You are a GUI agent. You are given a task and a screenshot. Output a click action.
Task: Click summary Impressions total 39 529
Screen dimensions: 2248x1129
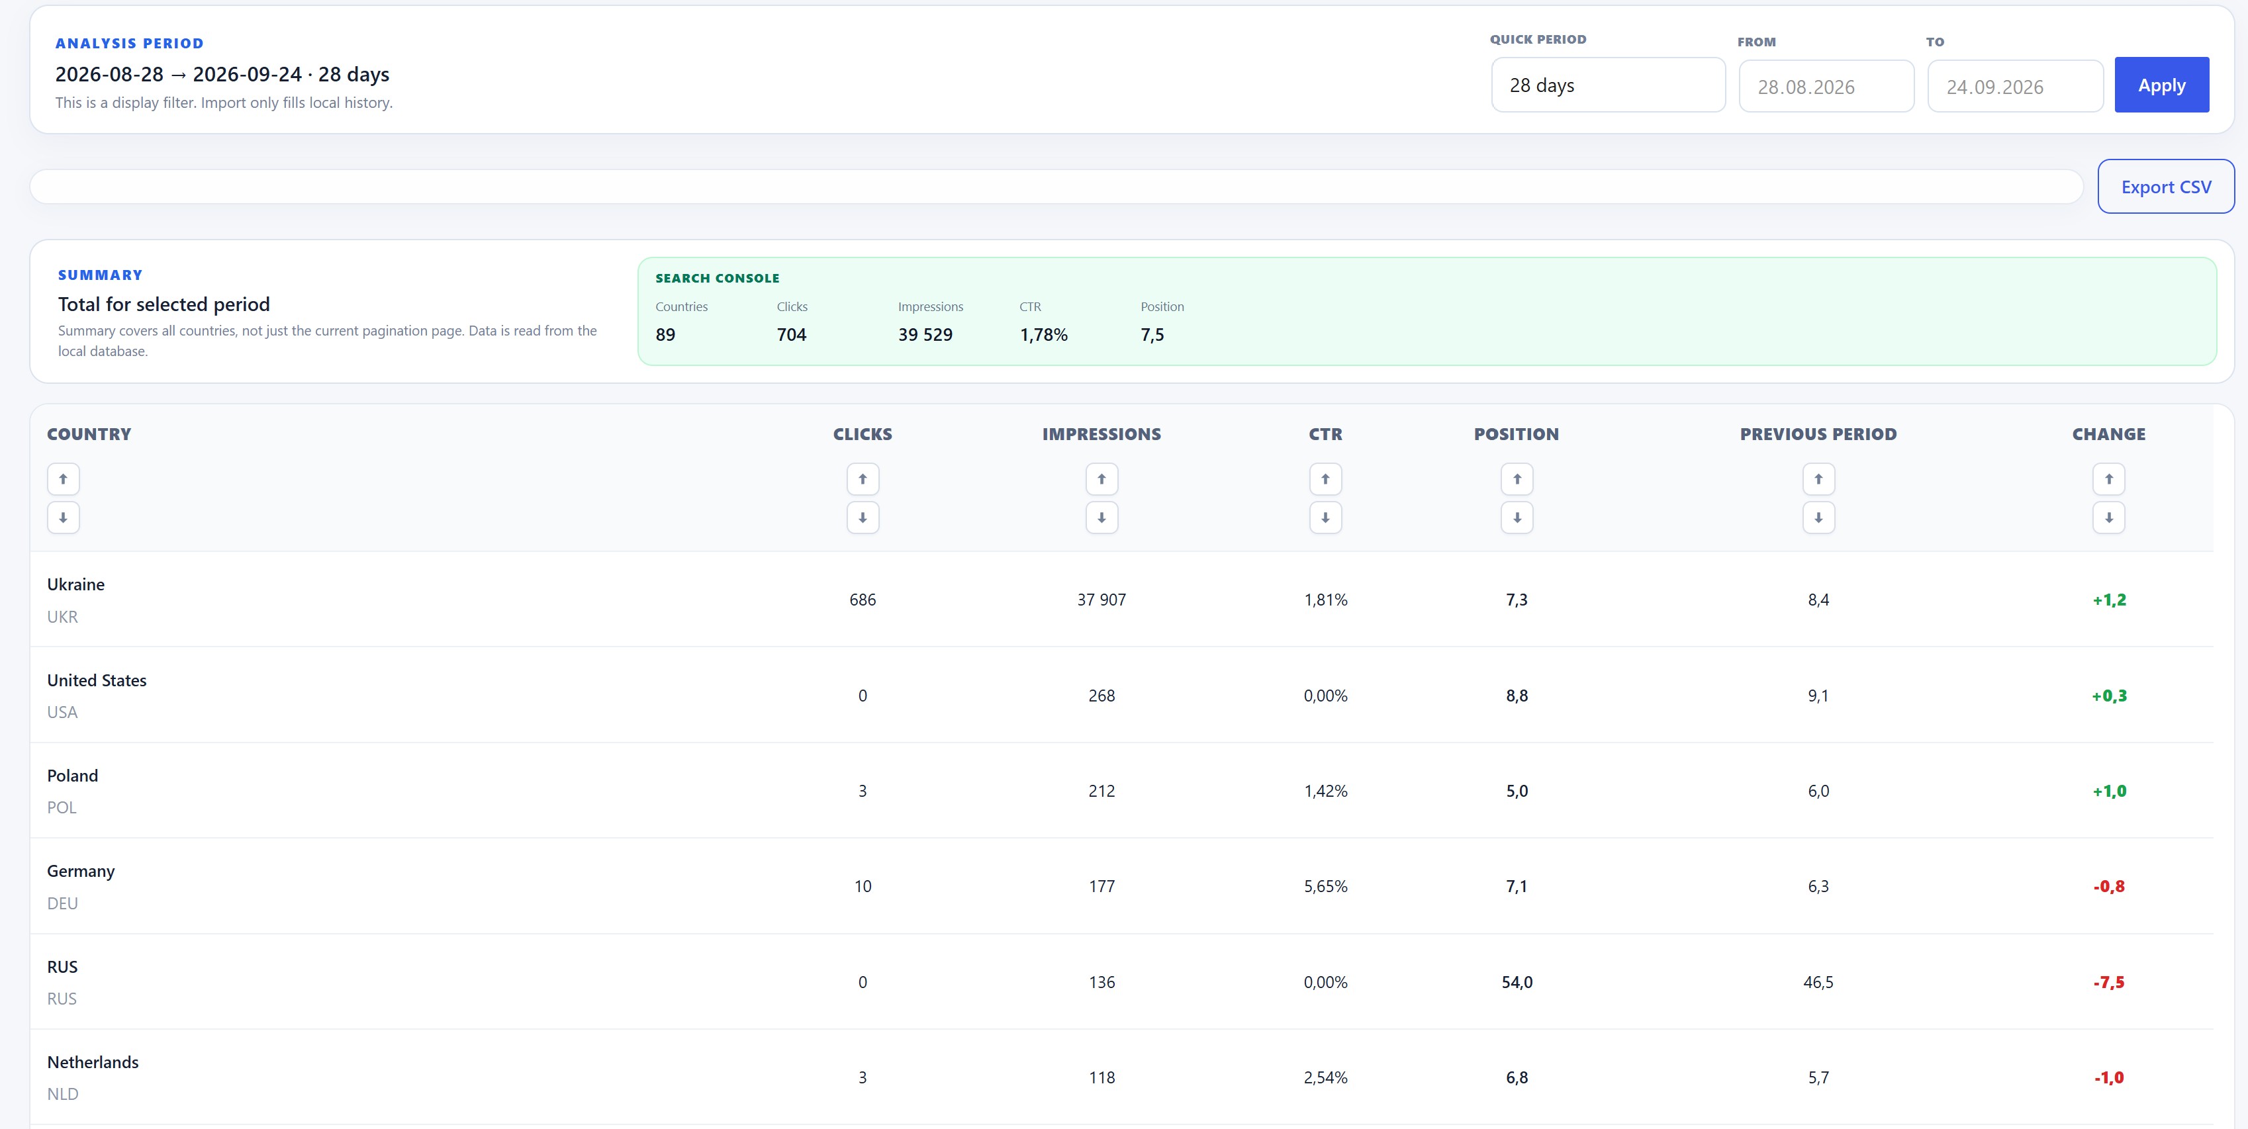(925, 335)
